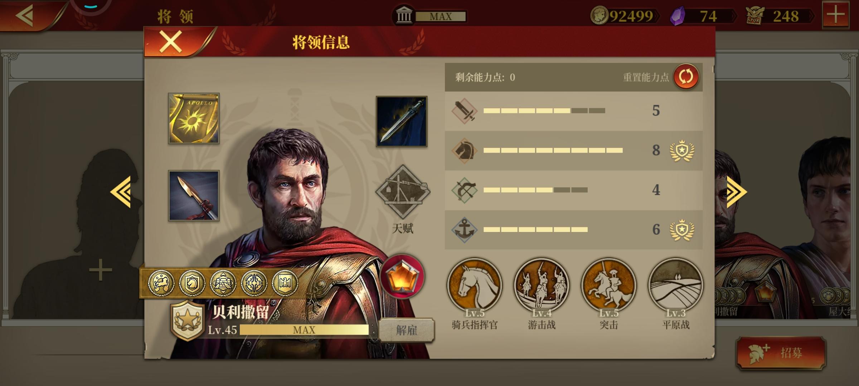The height and width of the screenshot is (386, 859).
Task: Click the infantry sword ability bar
Action: (573, 111)
